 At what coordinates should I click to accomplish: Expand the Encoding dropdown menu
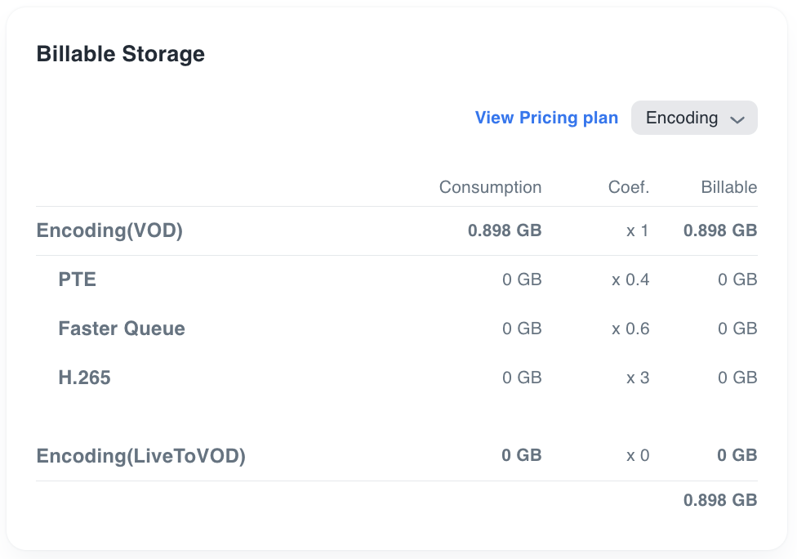pyautogui.click(x=693, y=118)
